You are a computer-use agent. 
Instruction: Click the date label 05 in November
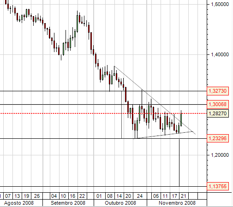click(x=156, y=196)
